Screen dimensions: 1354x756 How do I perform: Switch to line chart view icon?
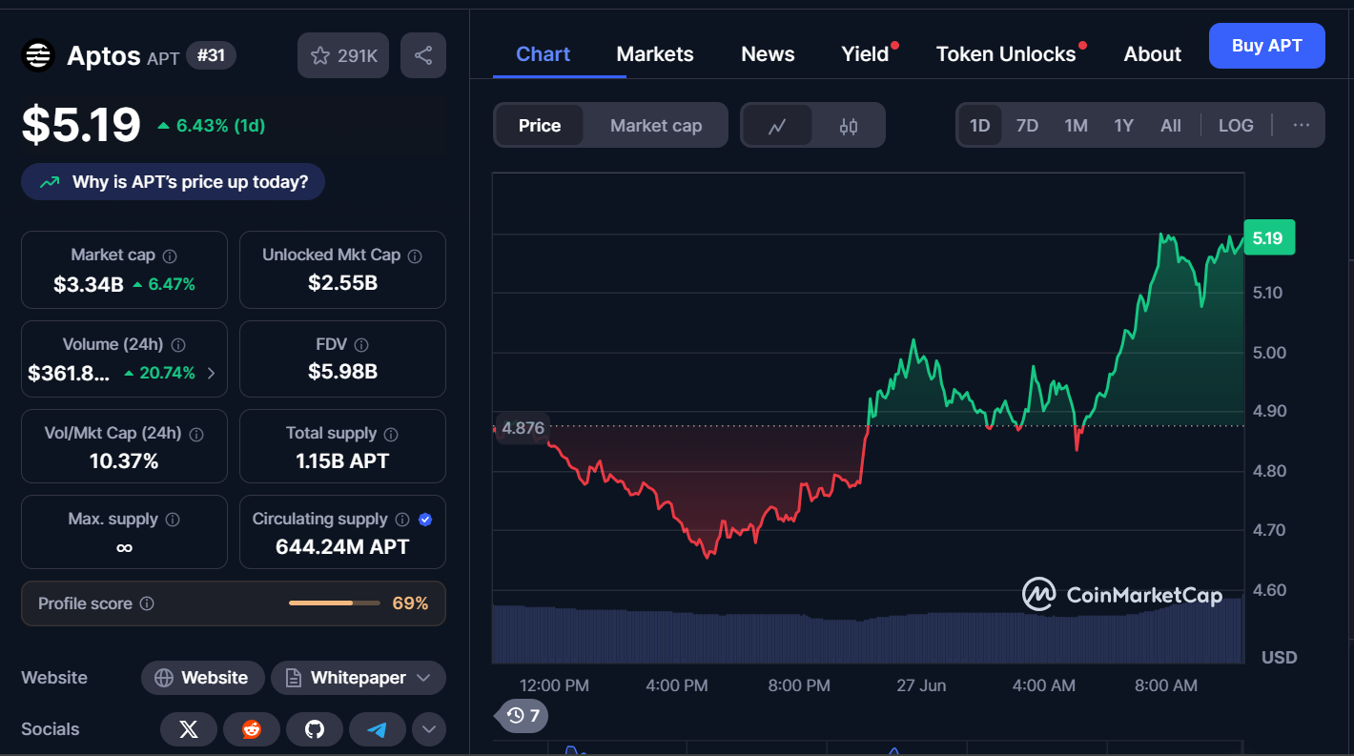click(x=777, y=126)
